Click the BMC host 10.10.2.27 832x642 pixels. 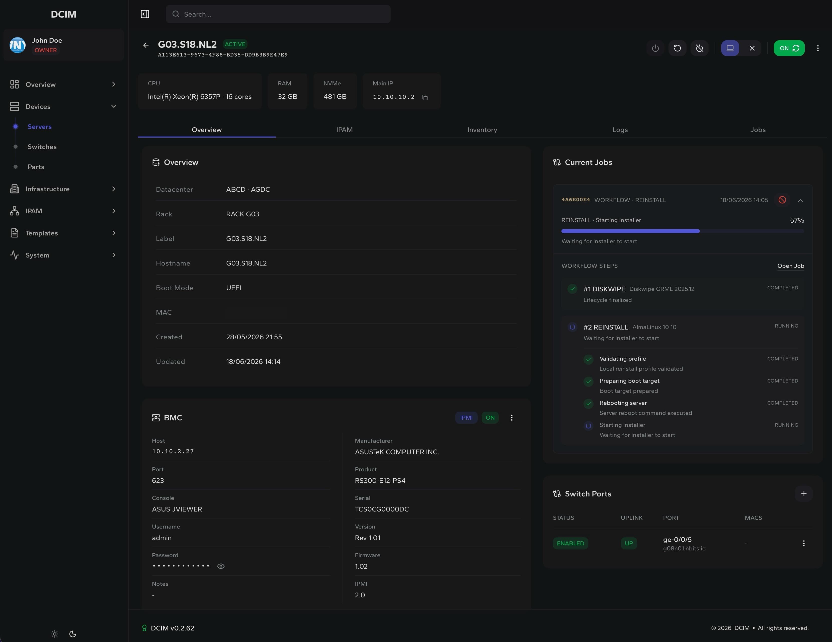pyautogui.click(x=173, y=452)
